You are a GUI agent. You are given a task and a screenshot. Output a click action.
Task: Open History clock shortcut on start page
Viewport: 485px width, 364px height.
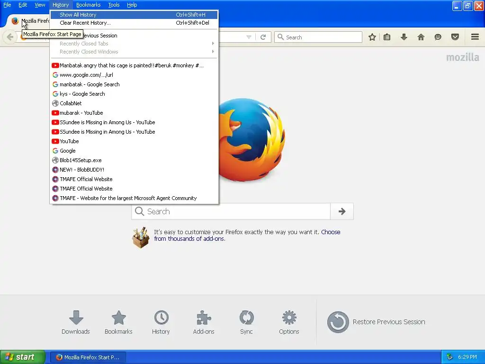(x=161, y=322)
